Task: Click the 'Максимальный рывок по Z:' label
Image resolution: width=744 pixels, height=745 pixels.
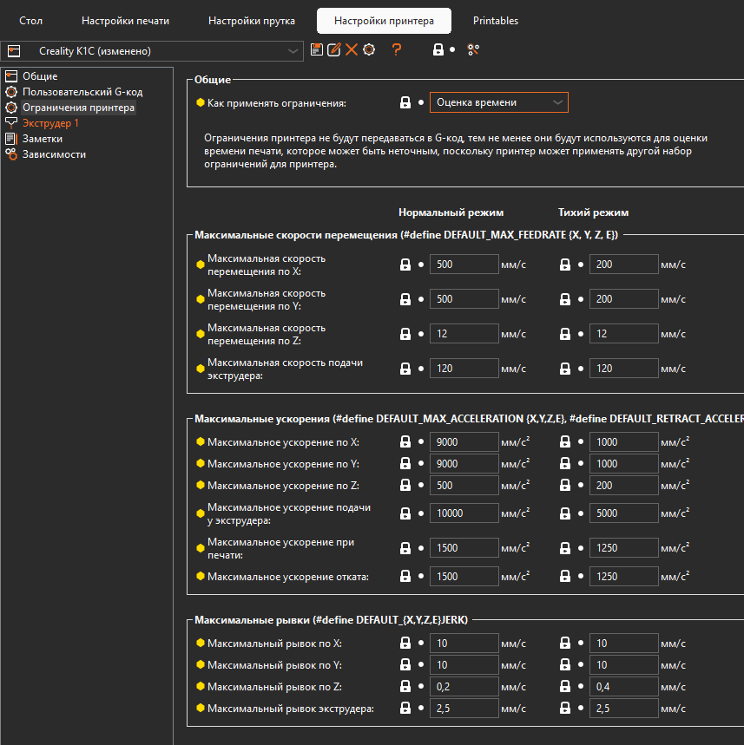Action: (274, 687)
